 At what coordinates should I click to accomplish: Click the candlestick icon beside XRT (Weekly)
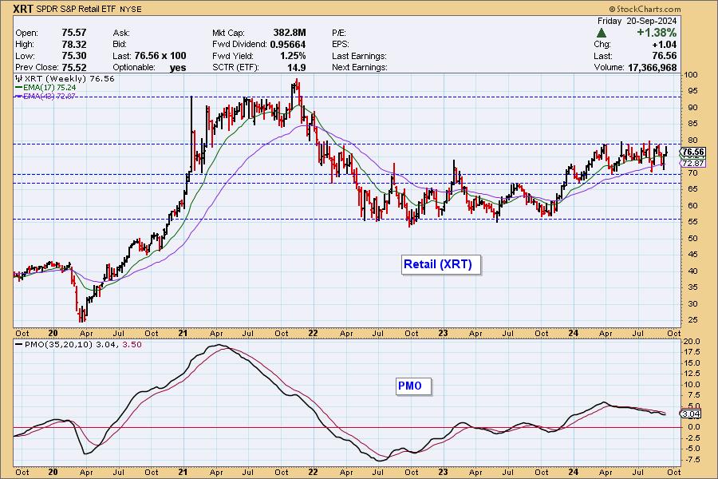click(19, 79)
